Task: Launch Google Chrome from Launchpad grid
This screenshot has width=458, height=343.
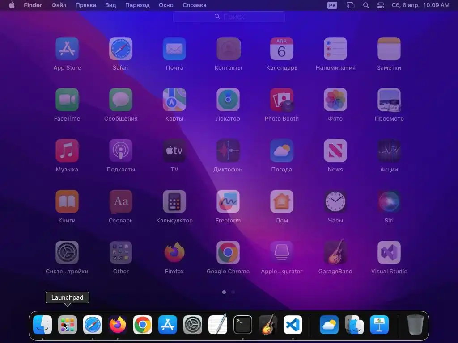Action: 228,252
